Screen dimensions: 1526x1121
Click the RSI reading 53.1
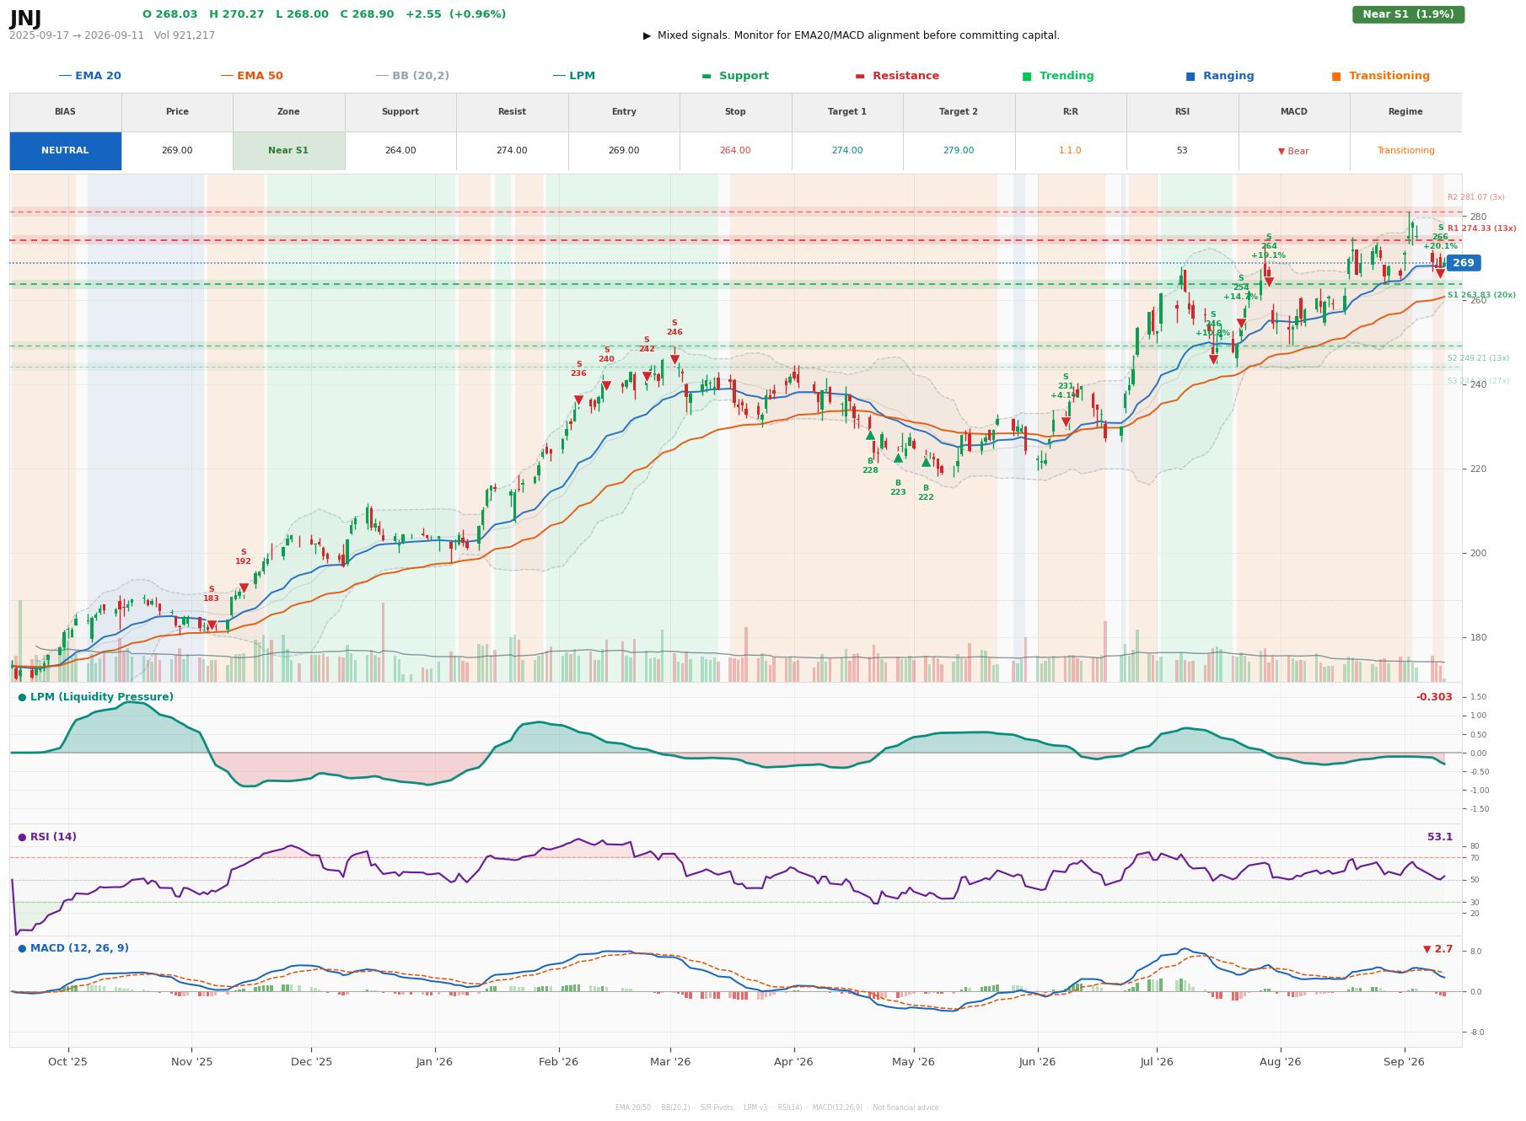(x=1440, y=837)
